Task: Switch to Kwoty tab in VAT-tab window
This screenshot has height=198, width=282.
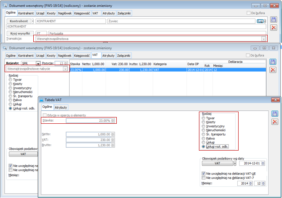Action: [51, 56]
